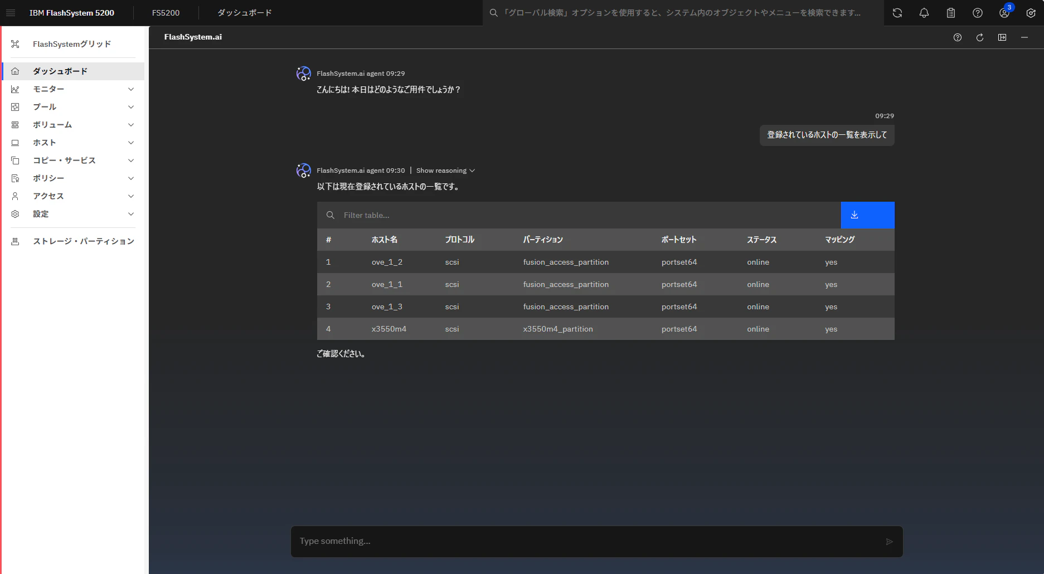Expand the ボリューム menu chevron

[131, 125]
